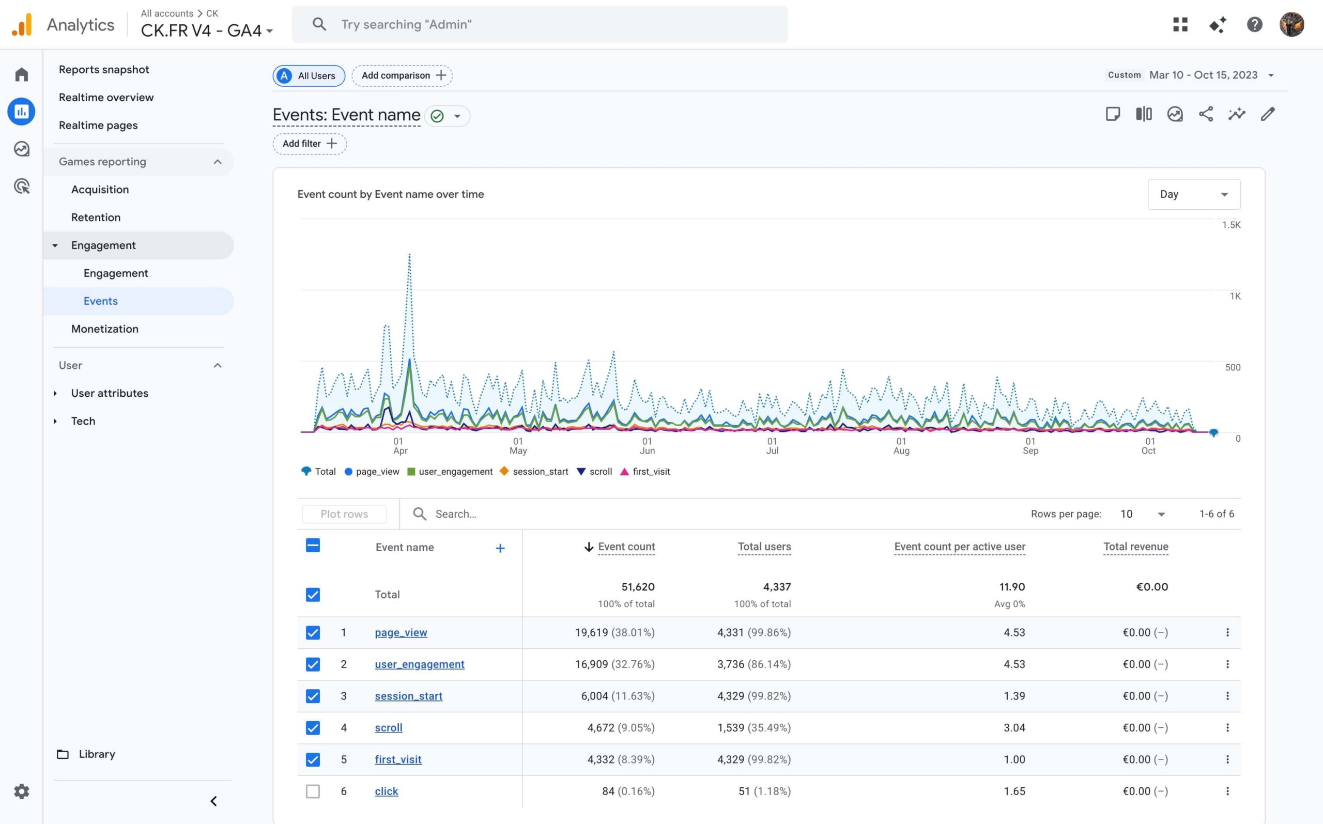Screen dimensions: 1323x824
Task: Click the Share this report icon
Action: pos(1206,114)
